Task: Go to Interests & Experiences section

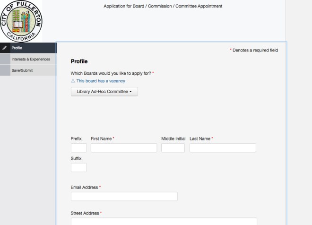Action: tap(28, 59)
